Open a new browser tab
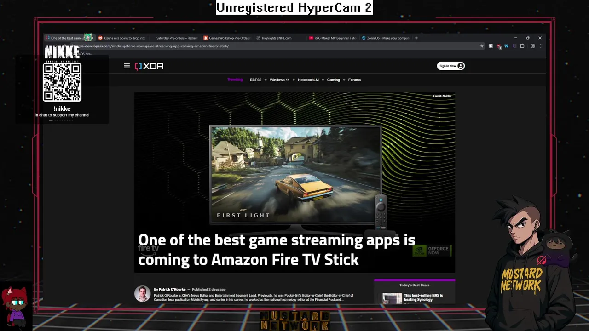Viewport: 589px width, 331px height. tap(416, 38)
